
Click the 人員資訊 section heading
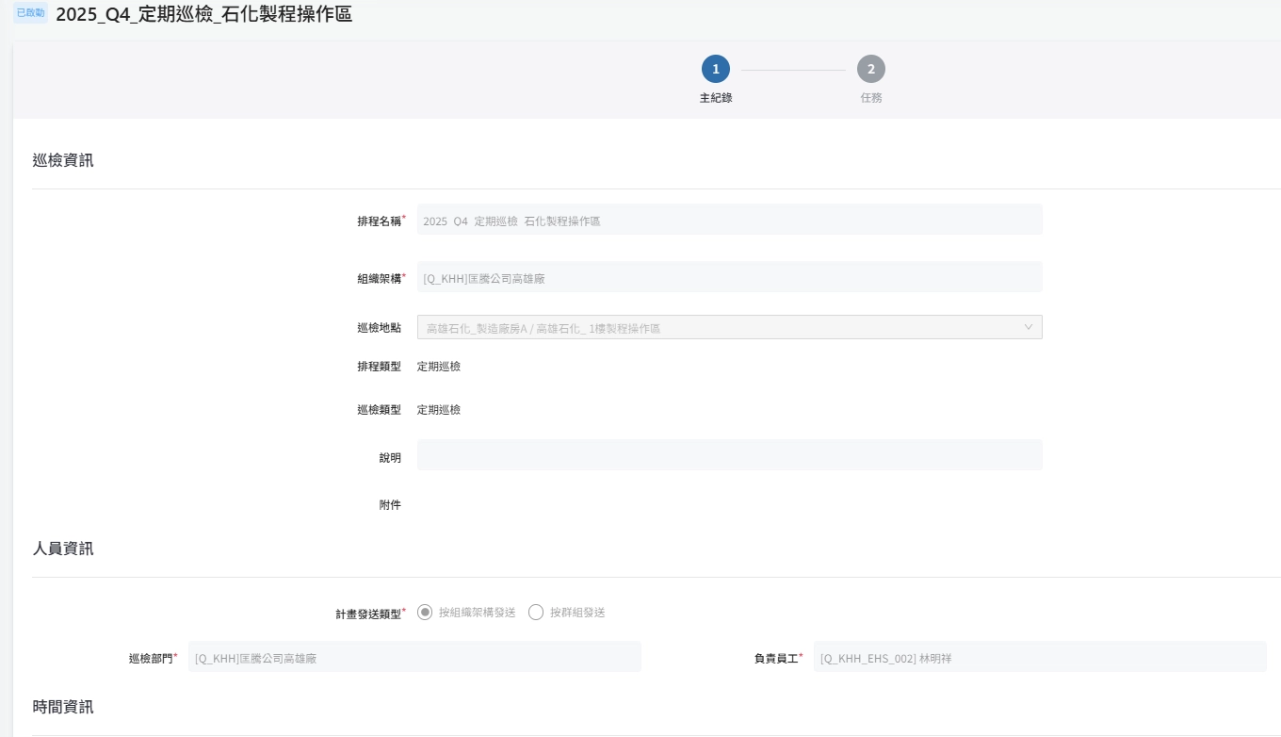coord(63,549)
